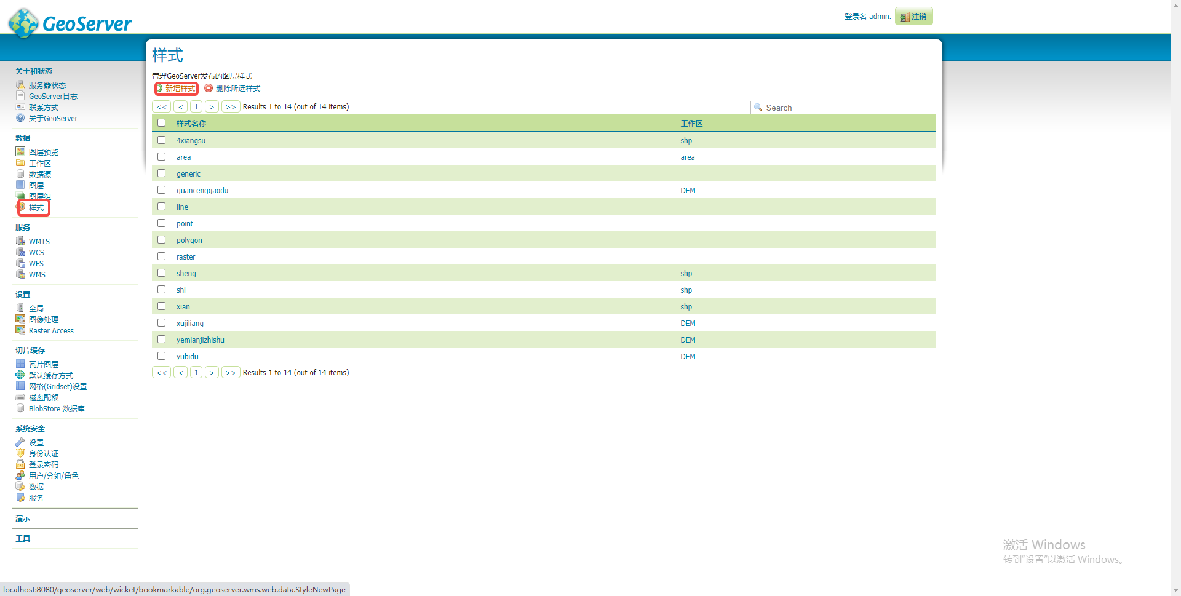Click the BlobStore 数据库 icon

20,408
